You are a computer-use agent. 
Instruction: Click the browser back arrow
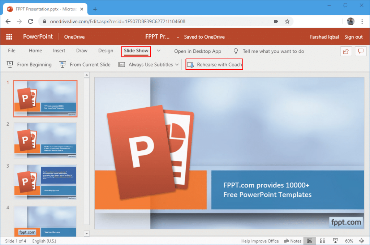(x=8, y=21)
